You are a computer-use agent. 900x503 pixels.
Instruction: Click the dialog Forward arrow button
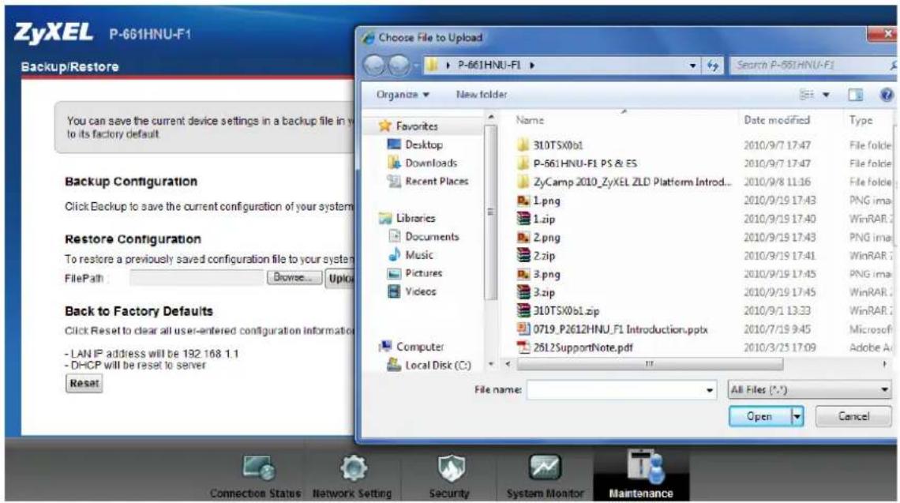click(399, 66)
